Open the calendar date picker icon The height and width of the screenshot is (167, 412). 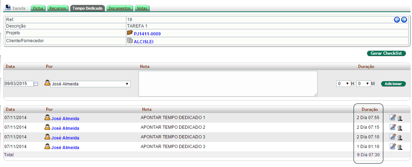tap(36, 84)
